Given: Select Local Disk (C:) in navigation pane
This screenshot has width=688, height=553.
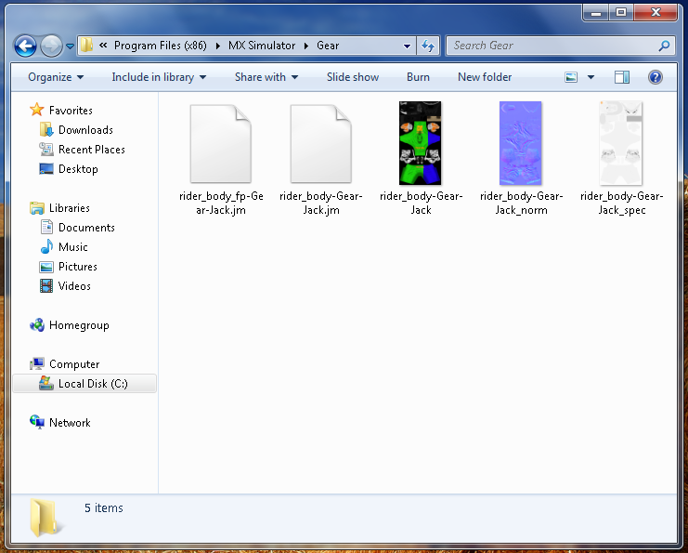Looking at the screenshot, I should (93, 384).
